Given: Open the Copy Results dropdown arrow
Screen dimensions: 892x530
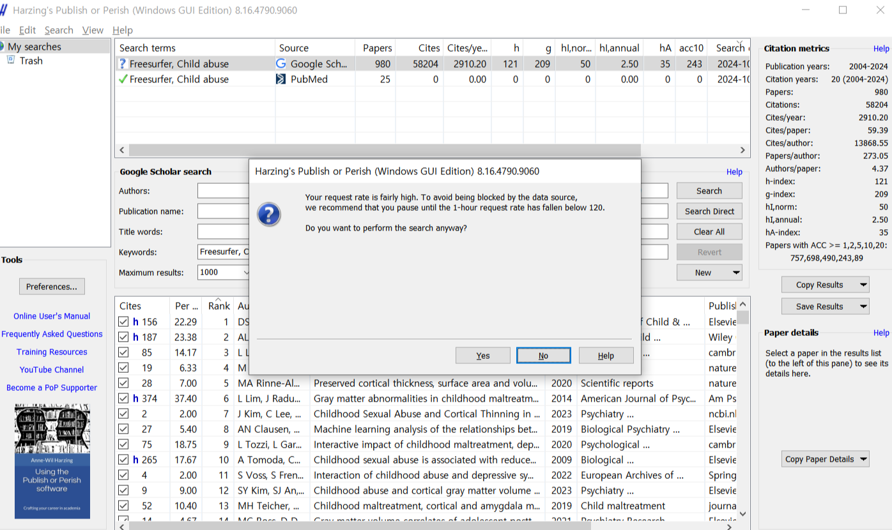Looking at the screenshot, I should coord(863,285).
